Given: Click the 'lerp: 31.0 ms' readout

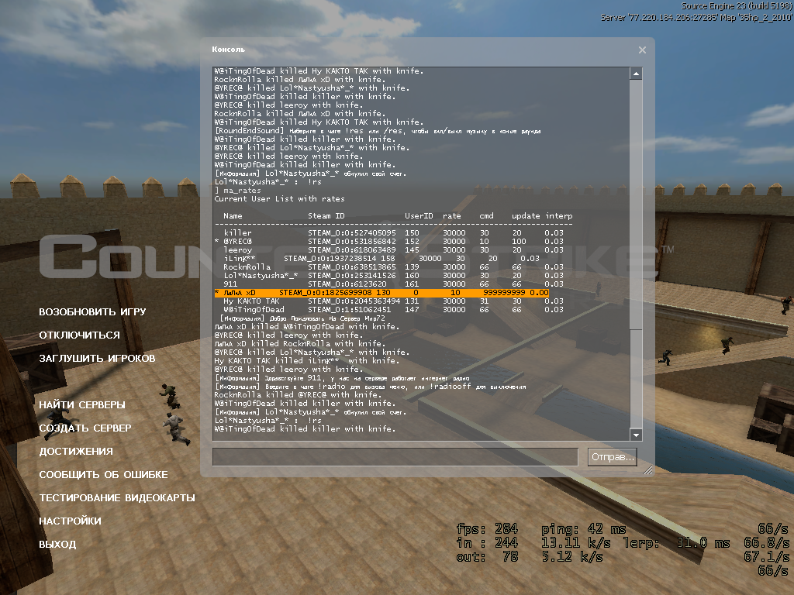Looking at the screenshot, I should click(676, 543).
